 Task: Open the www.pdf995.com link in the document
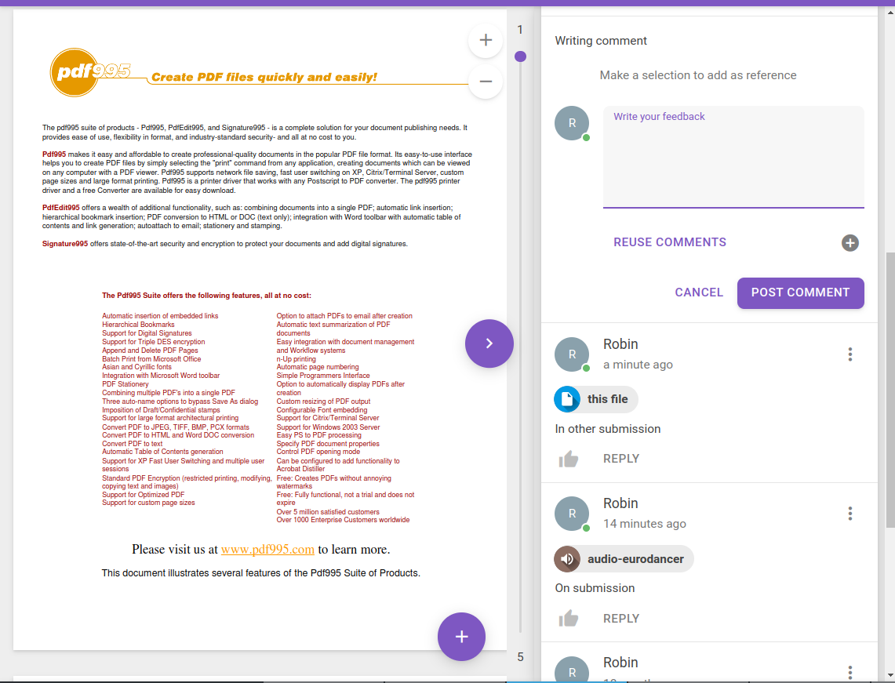[267, 550]
